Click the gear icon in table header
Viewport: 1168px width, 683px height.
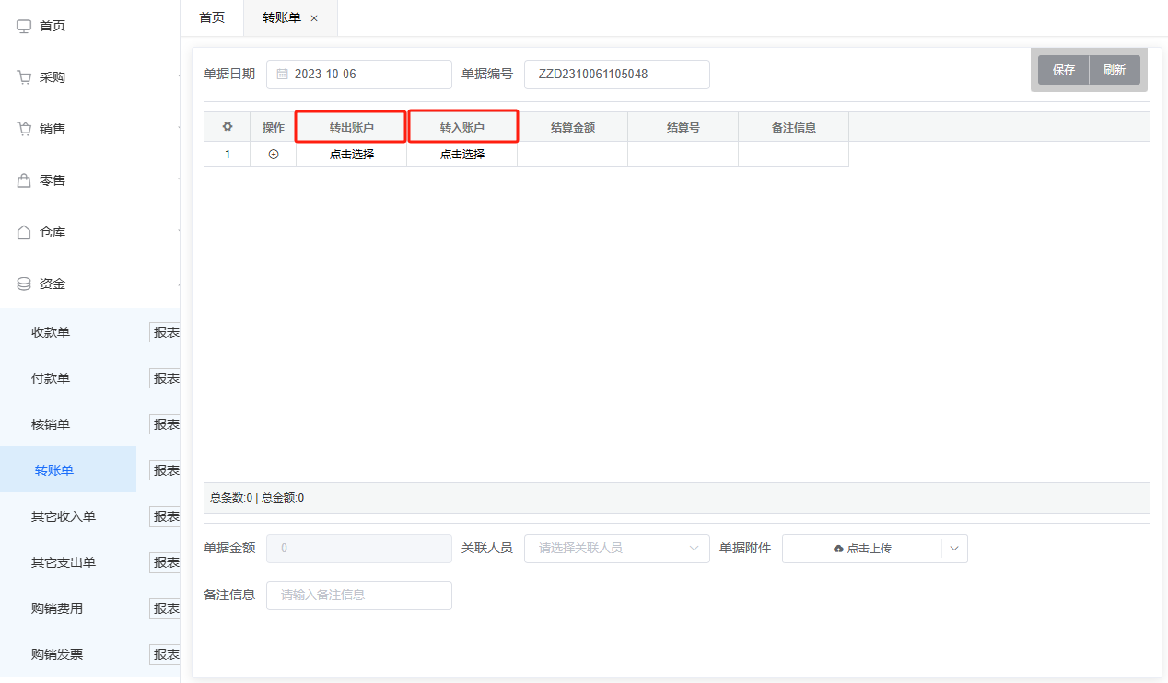228,127
